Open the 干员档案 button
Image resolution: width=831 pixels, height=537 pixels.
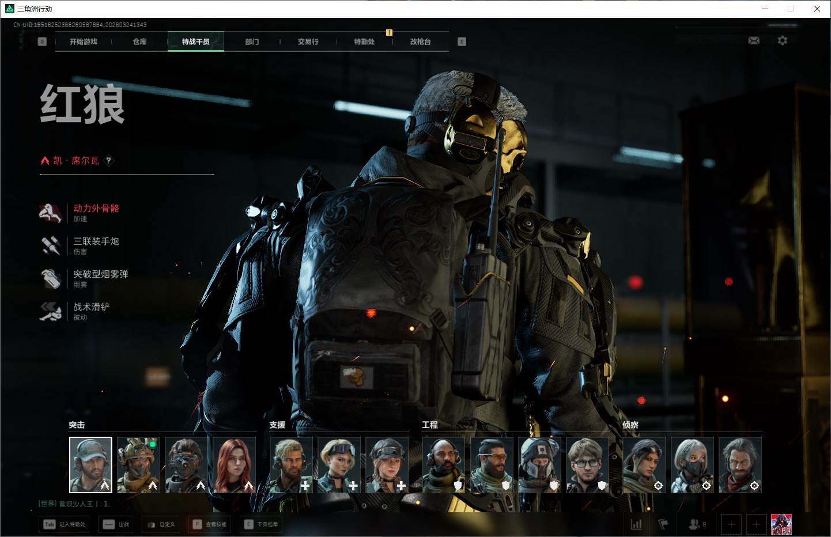(261, 524)
